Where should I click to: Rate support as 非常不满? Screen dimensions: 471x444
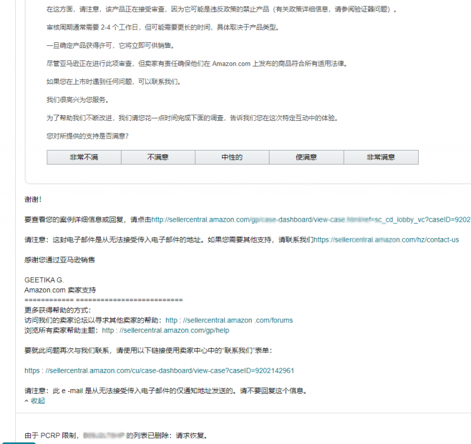[84, 157]
